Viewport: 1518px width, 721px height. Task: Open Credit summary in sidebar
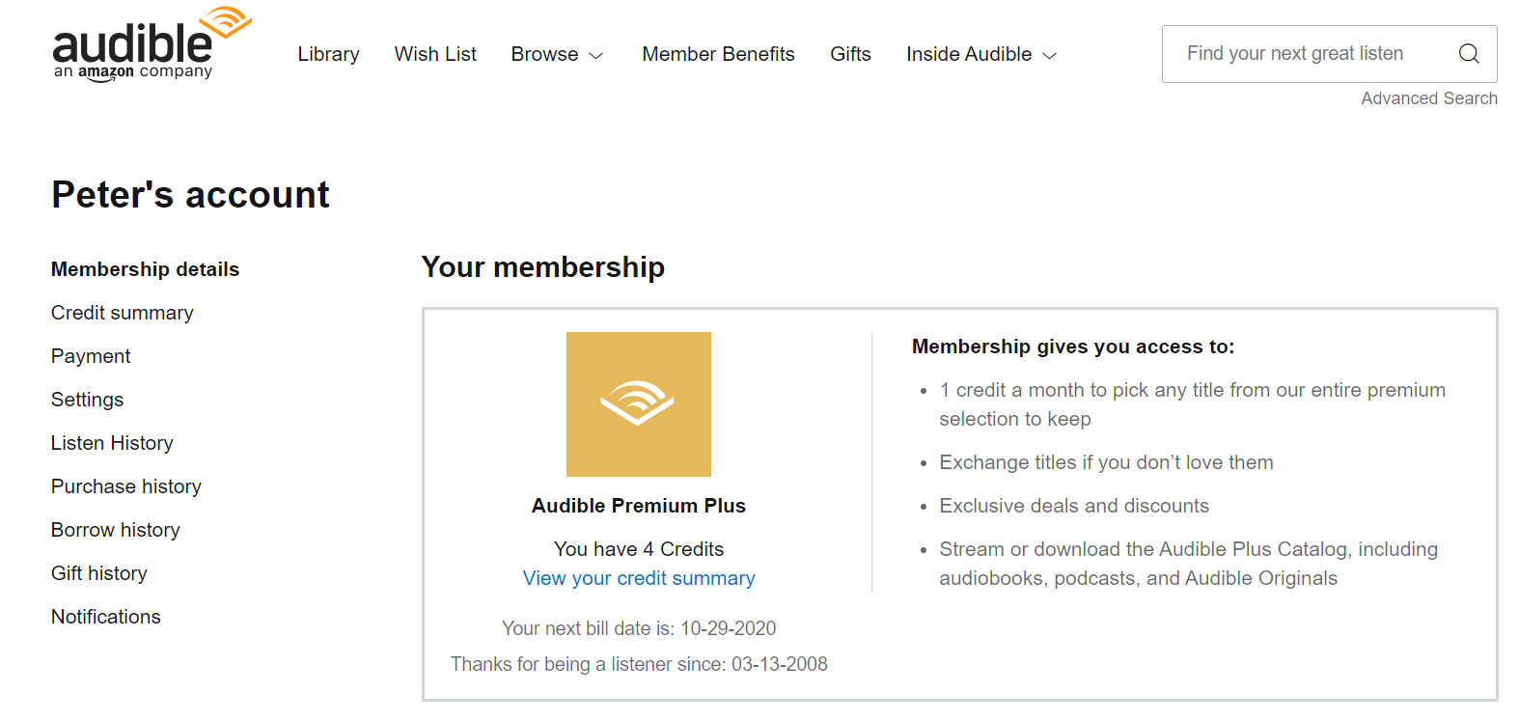click(123, 313)
